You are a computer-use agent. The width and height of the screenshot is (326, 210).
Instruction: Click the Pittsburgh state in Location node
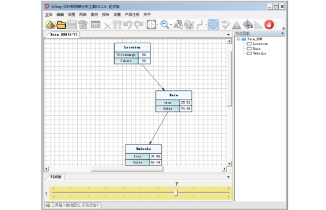click(126, 55)
